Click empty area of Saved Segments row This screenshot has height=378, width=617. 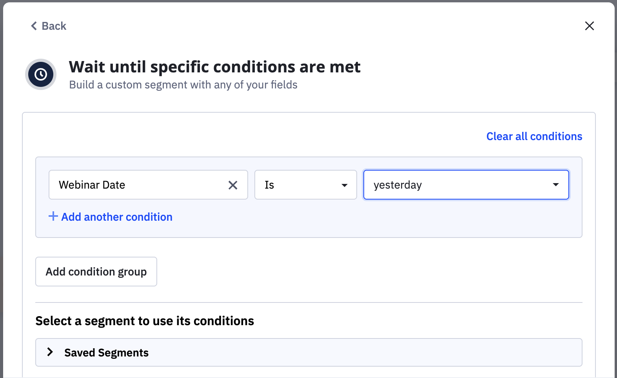(x=353, y=353)
